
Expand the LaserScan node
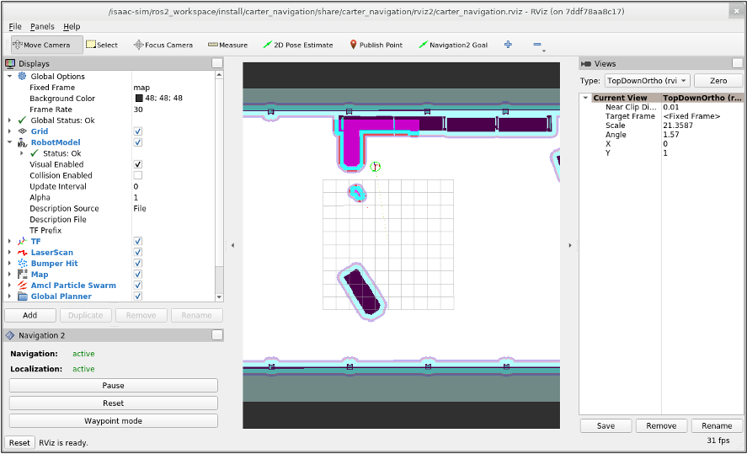coord(9,252)
